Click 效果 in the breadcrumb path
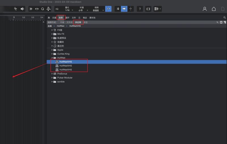This screenshot has width=227, height=144. click(x=50, y=26)
